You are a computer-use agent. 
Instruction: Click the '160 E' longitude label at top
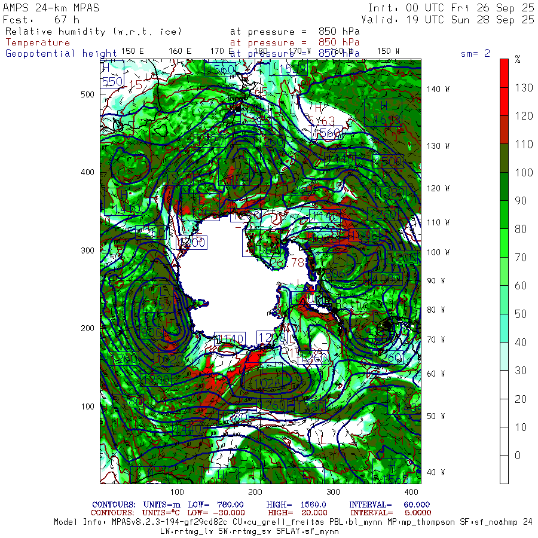click(x=180, y=51)
